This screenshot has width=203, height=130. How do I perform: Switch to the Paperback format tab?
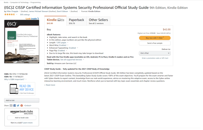point(76,21)
